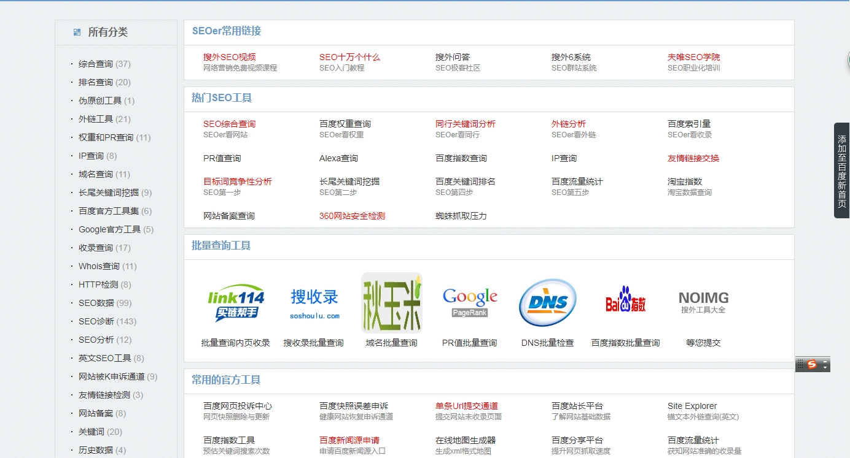The height and width of the screenshot is (458, 850).
Task: Open 网站被K申诉通道 (9) category
Action: click(118, 376)
